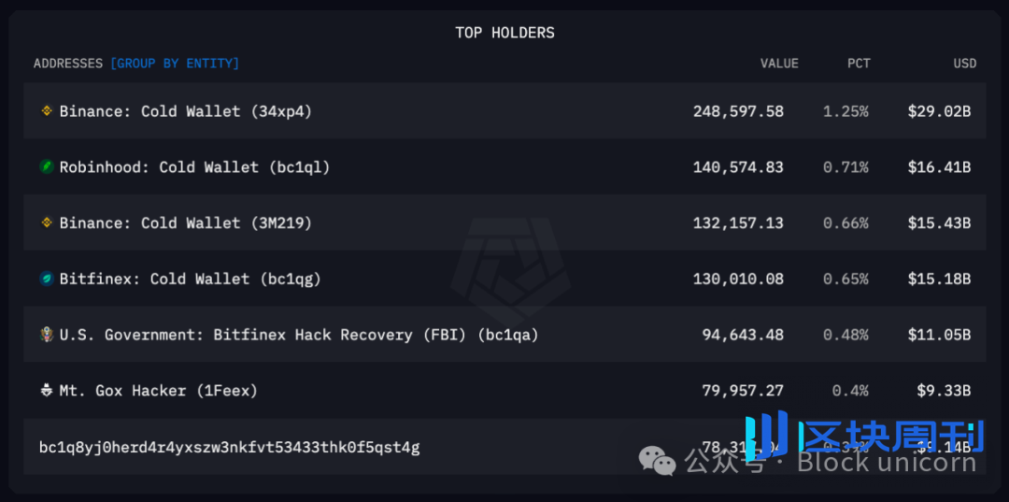Click the Binance logo beside Cold Wallet (34xp4)
Viewport: 1009px width, 502px height.
47,110
